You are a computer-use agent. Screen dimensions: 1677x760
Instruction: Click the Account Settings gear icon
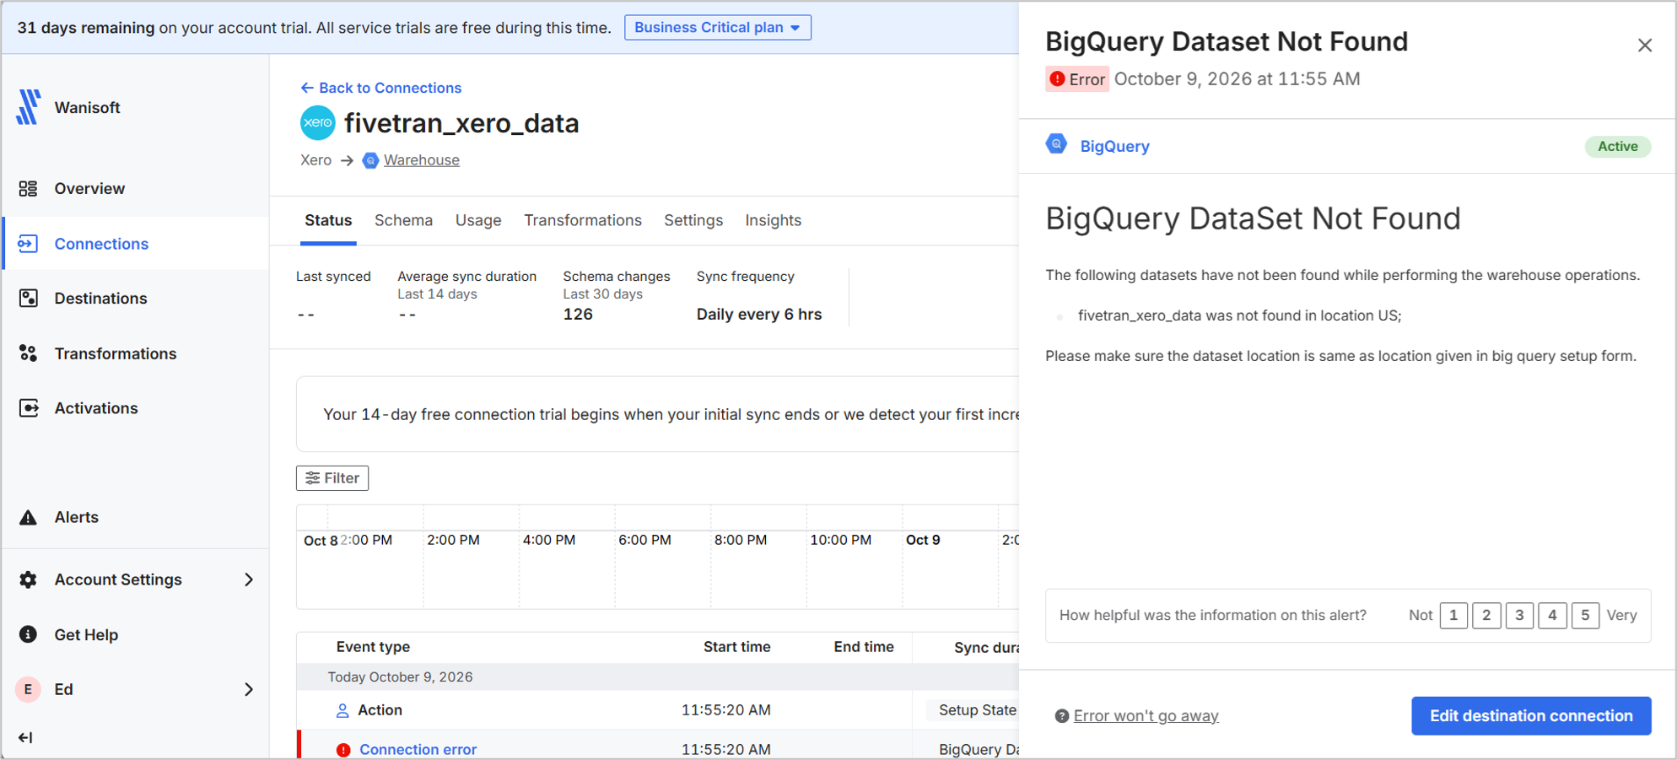pos(28,579)
